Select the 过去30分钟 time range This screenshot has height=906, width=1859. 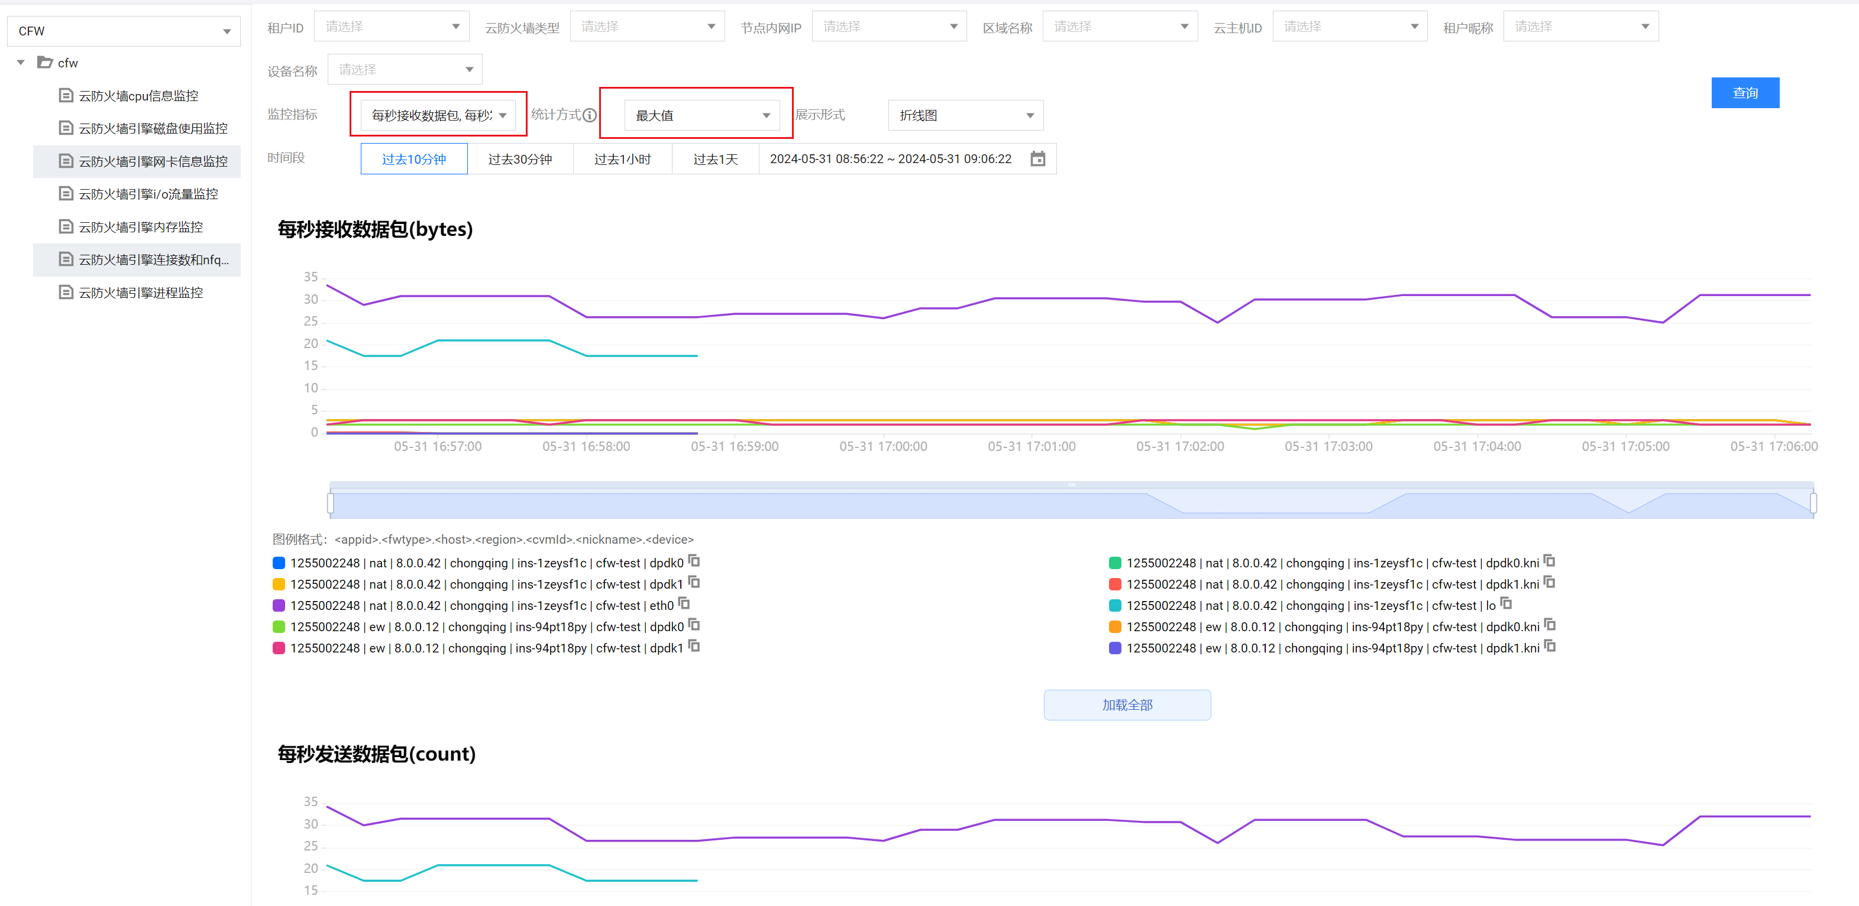[x=519, y=159]
